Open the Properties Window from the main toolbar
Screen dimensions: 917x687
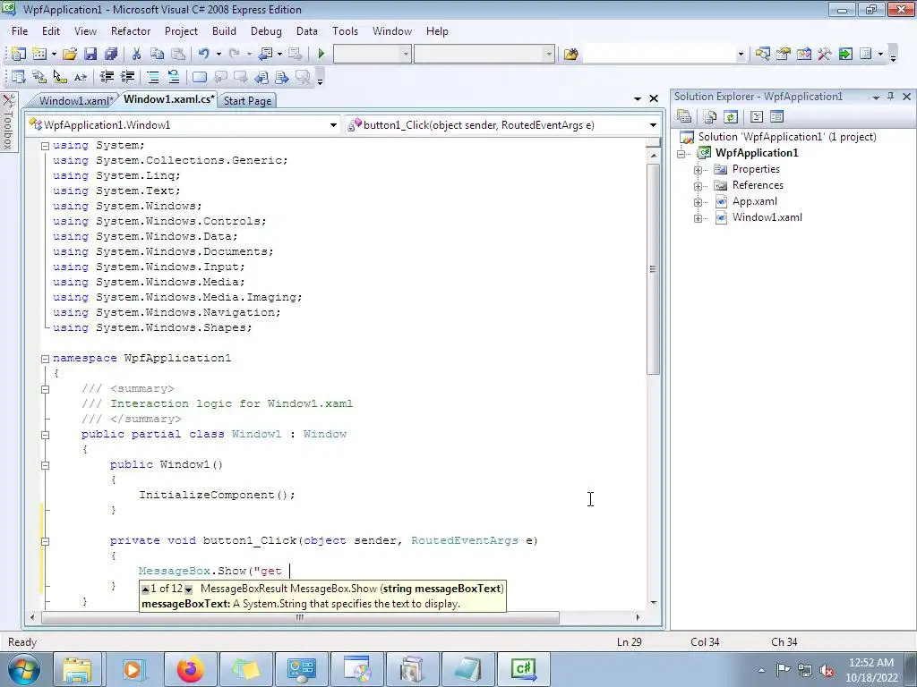click(783, 54)
